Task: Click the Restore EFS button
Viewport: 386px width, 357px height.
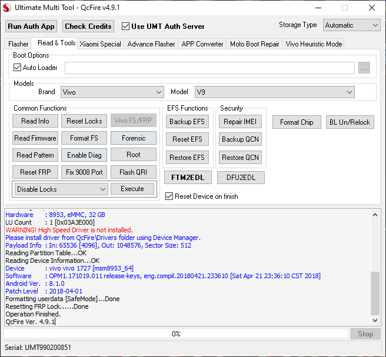Action: (x=187, y=158)
